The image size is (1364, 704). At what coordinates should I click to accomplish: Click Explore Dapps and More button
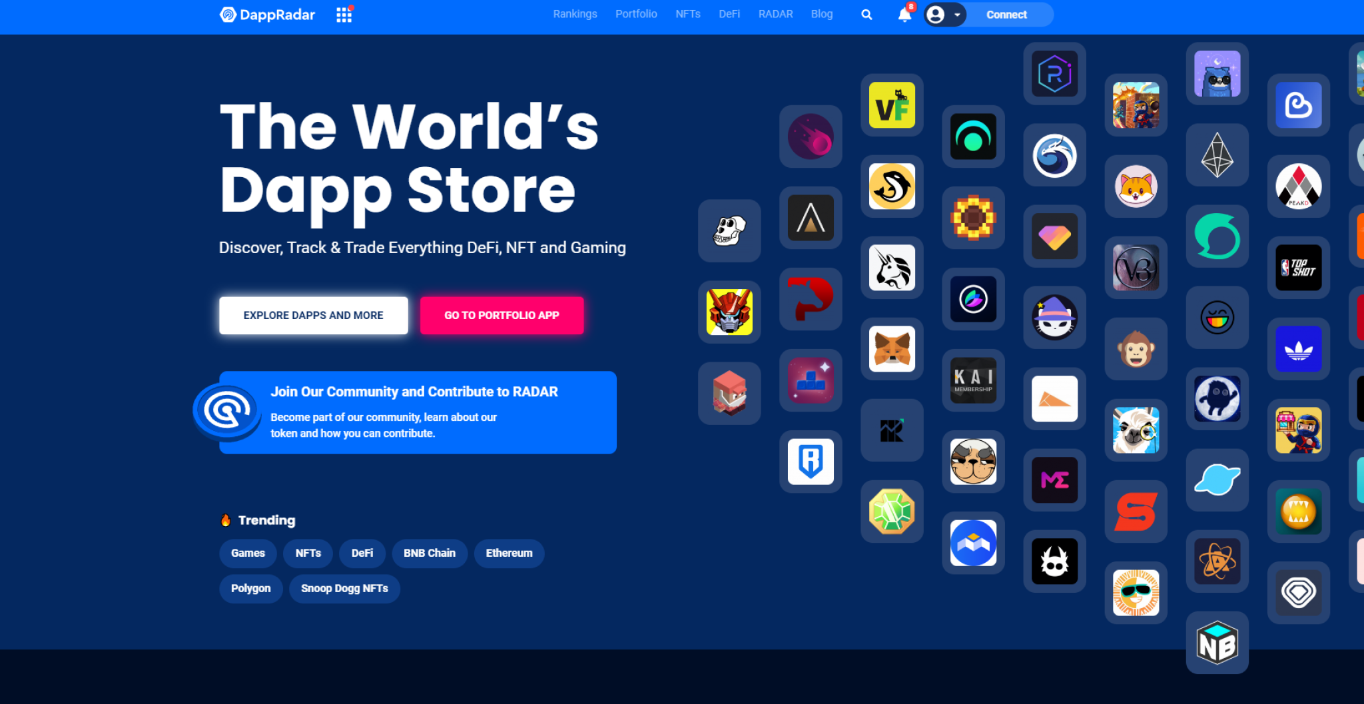313,315
